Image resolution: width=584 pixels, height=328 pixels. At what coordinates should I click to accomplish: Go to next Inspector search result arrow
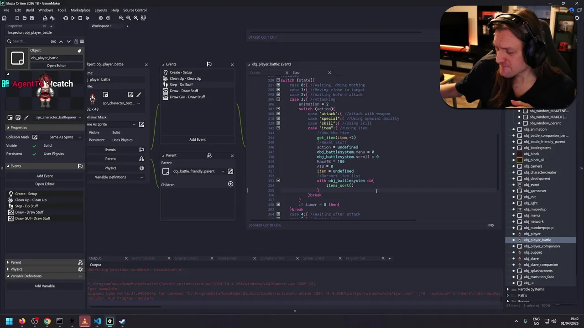(x=69, y=41)
